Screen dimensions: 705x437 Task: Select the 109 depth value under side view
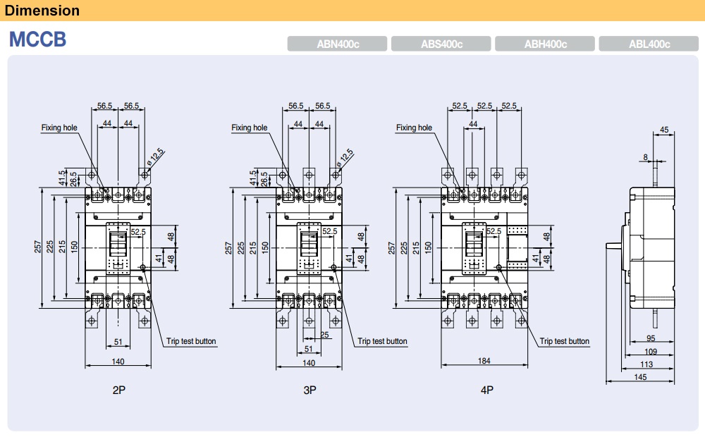pyautogui.click(x=651, y=352)
